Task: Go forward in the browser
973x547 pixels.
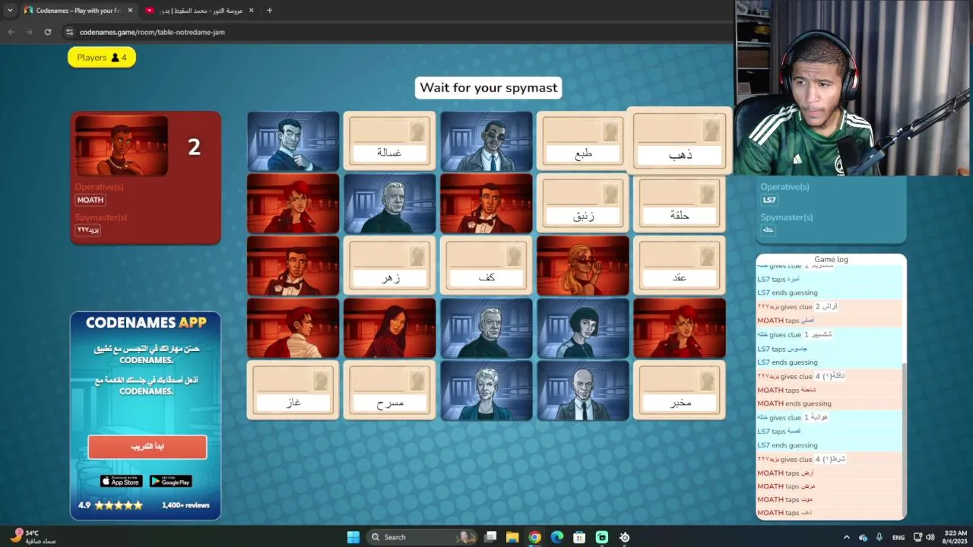Action: point(29,32)
